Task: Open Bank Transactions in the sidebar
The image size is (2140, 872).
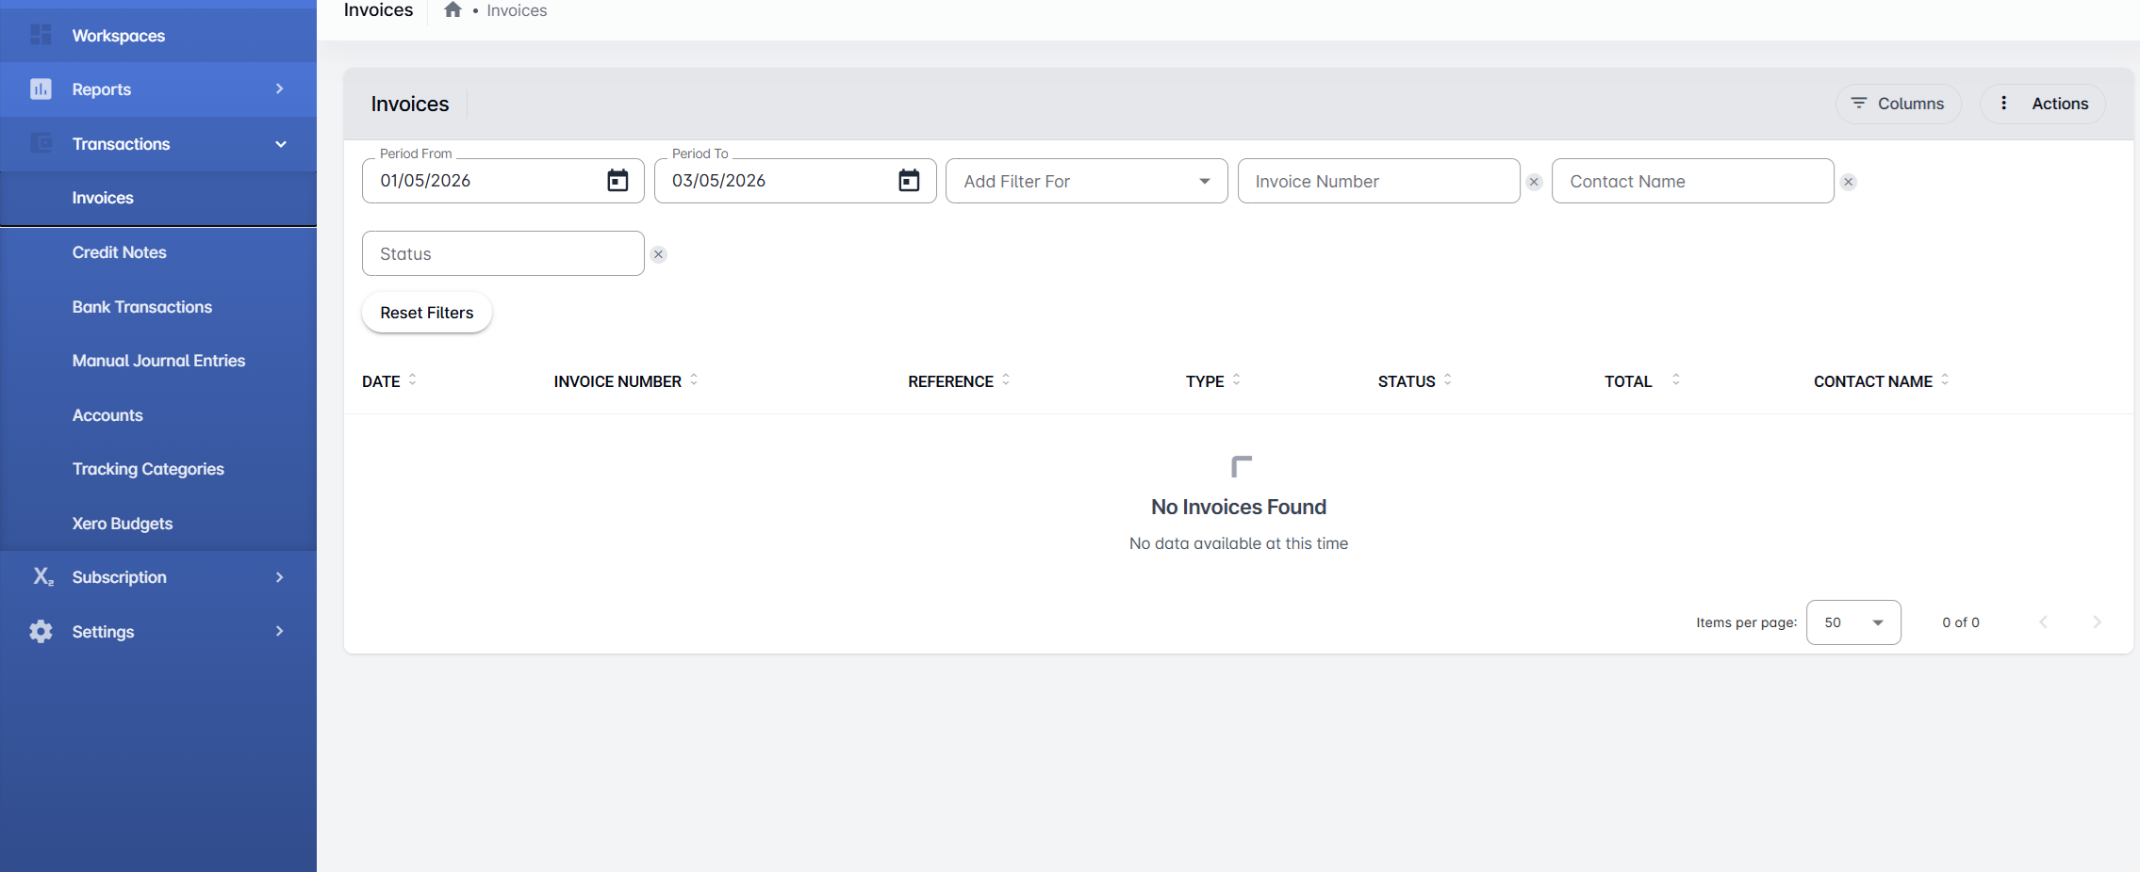Action: coord(158,307)
